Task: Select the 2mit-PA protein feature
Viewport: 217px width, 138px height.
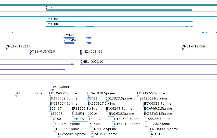Action: point(77,43)
